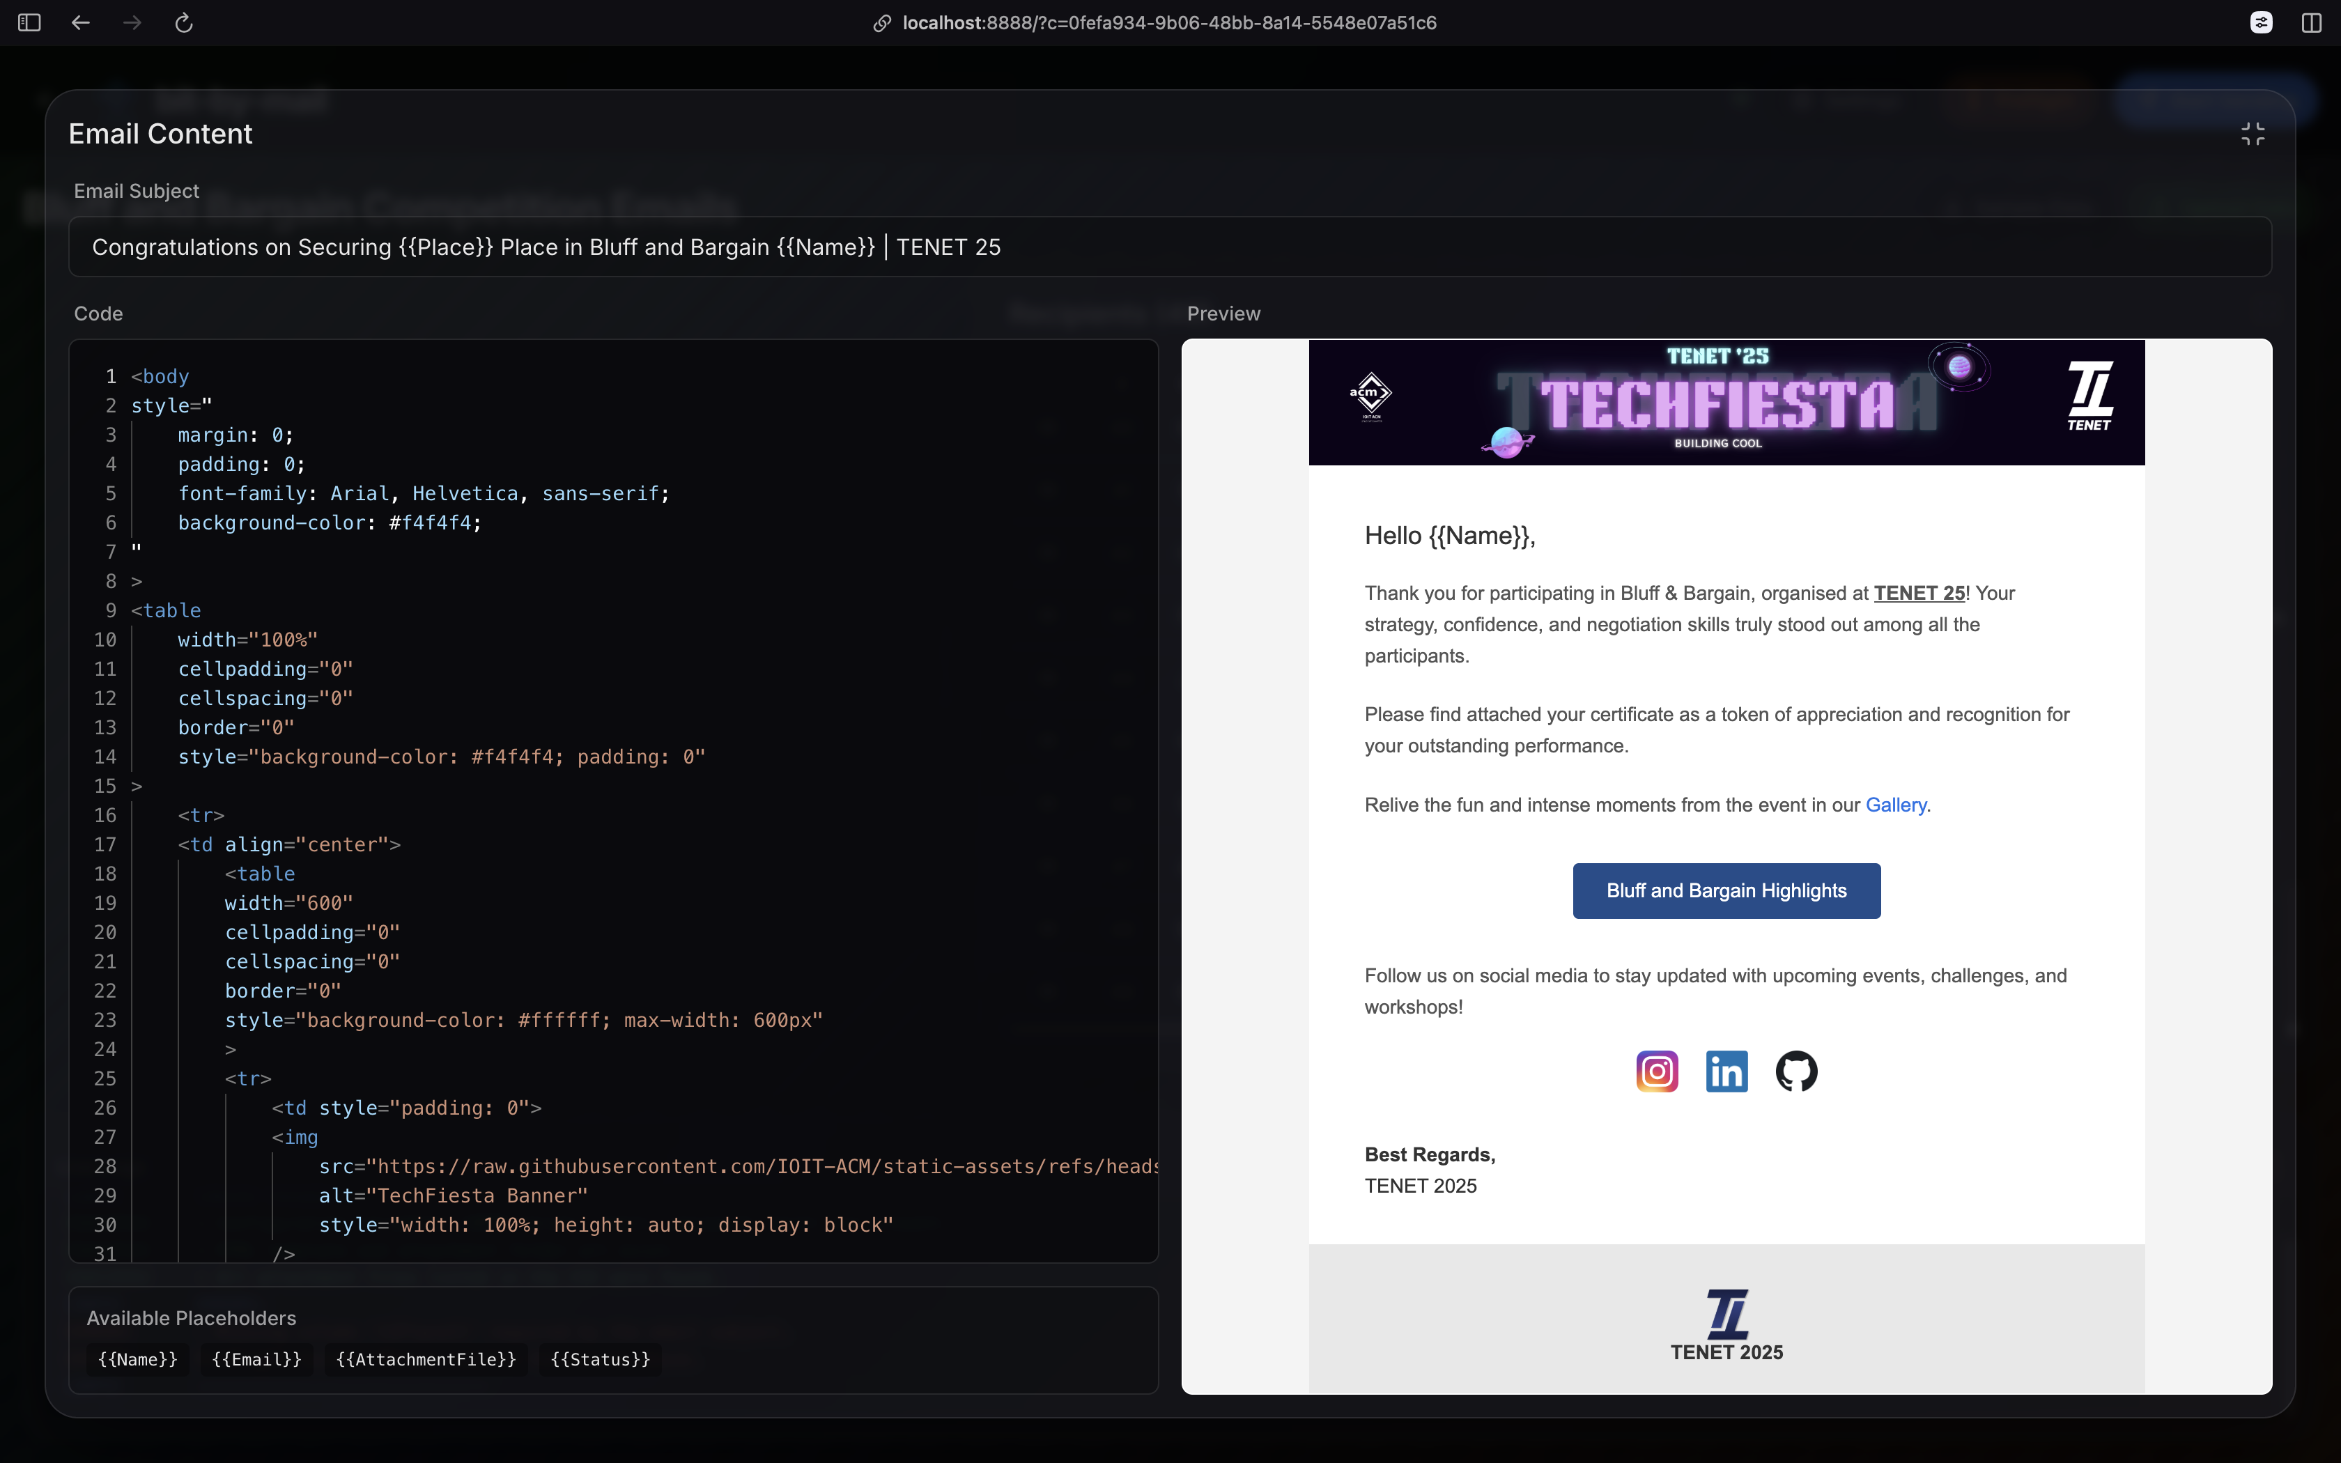Reload the page using the refresh icon
Screen dimensions: 2341x1463
184,22
